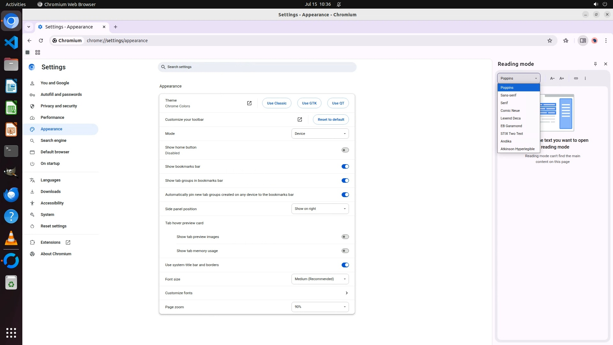Open the Page zoom dropdown
This screenshot has height=345, width=613.
[x=320, y=307]
